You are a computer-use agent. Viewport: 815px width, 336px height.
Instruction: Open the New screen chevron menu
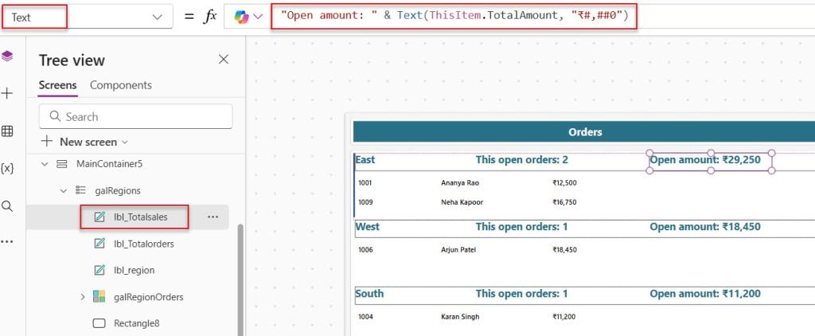125,142
